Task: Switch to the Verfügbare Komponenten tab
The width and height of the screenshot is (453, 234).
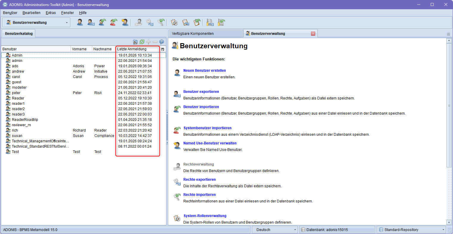Action: tap(205, 34)
